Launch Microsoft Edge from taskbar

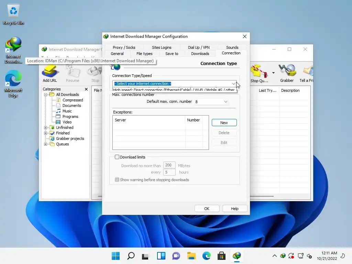207,256
